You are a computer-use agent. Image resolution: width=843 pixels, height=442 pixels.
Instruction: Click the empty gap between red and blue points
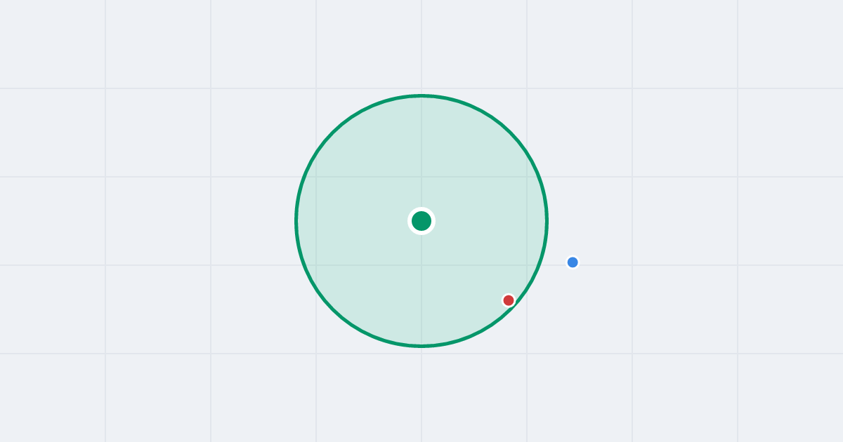coord(541,281)
